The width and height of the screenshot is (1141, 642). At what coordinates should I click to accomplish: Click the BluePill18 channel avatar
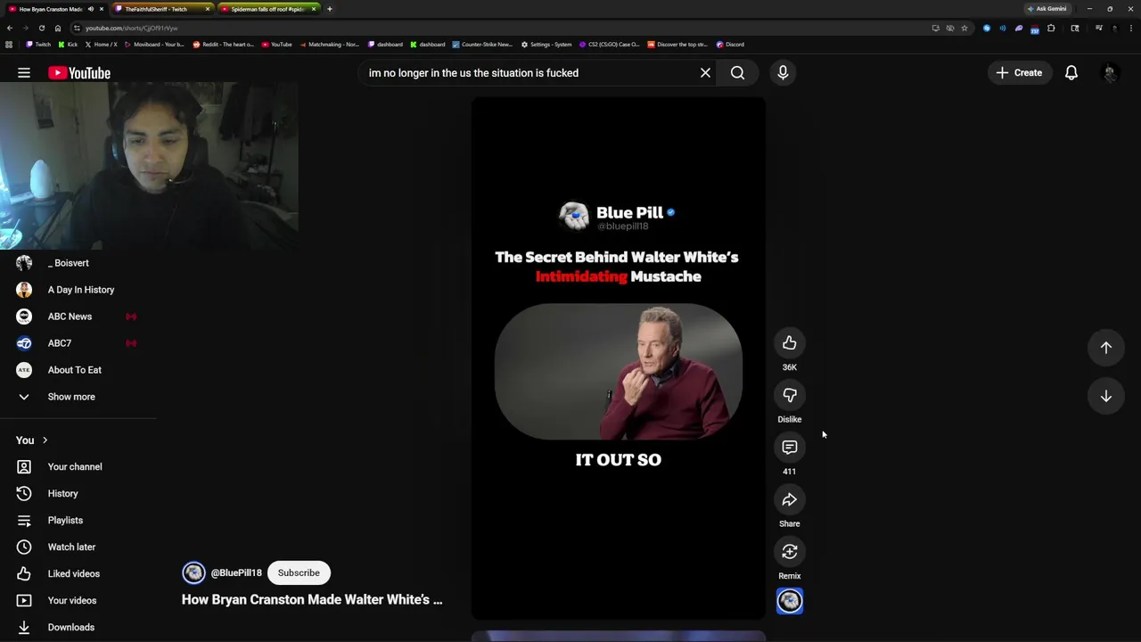[x=193, y=572]
